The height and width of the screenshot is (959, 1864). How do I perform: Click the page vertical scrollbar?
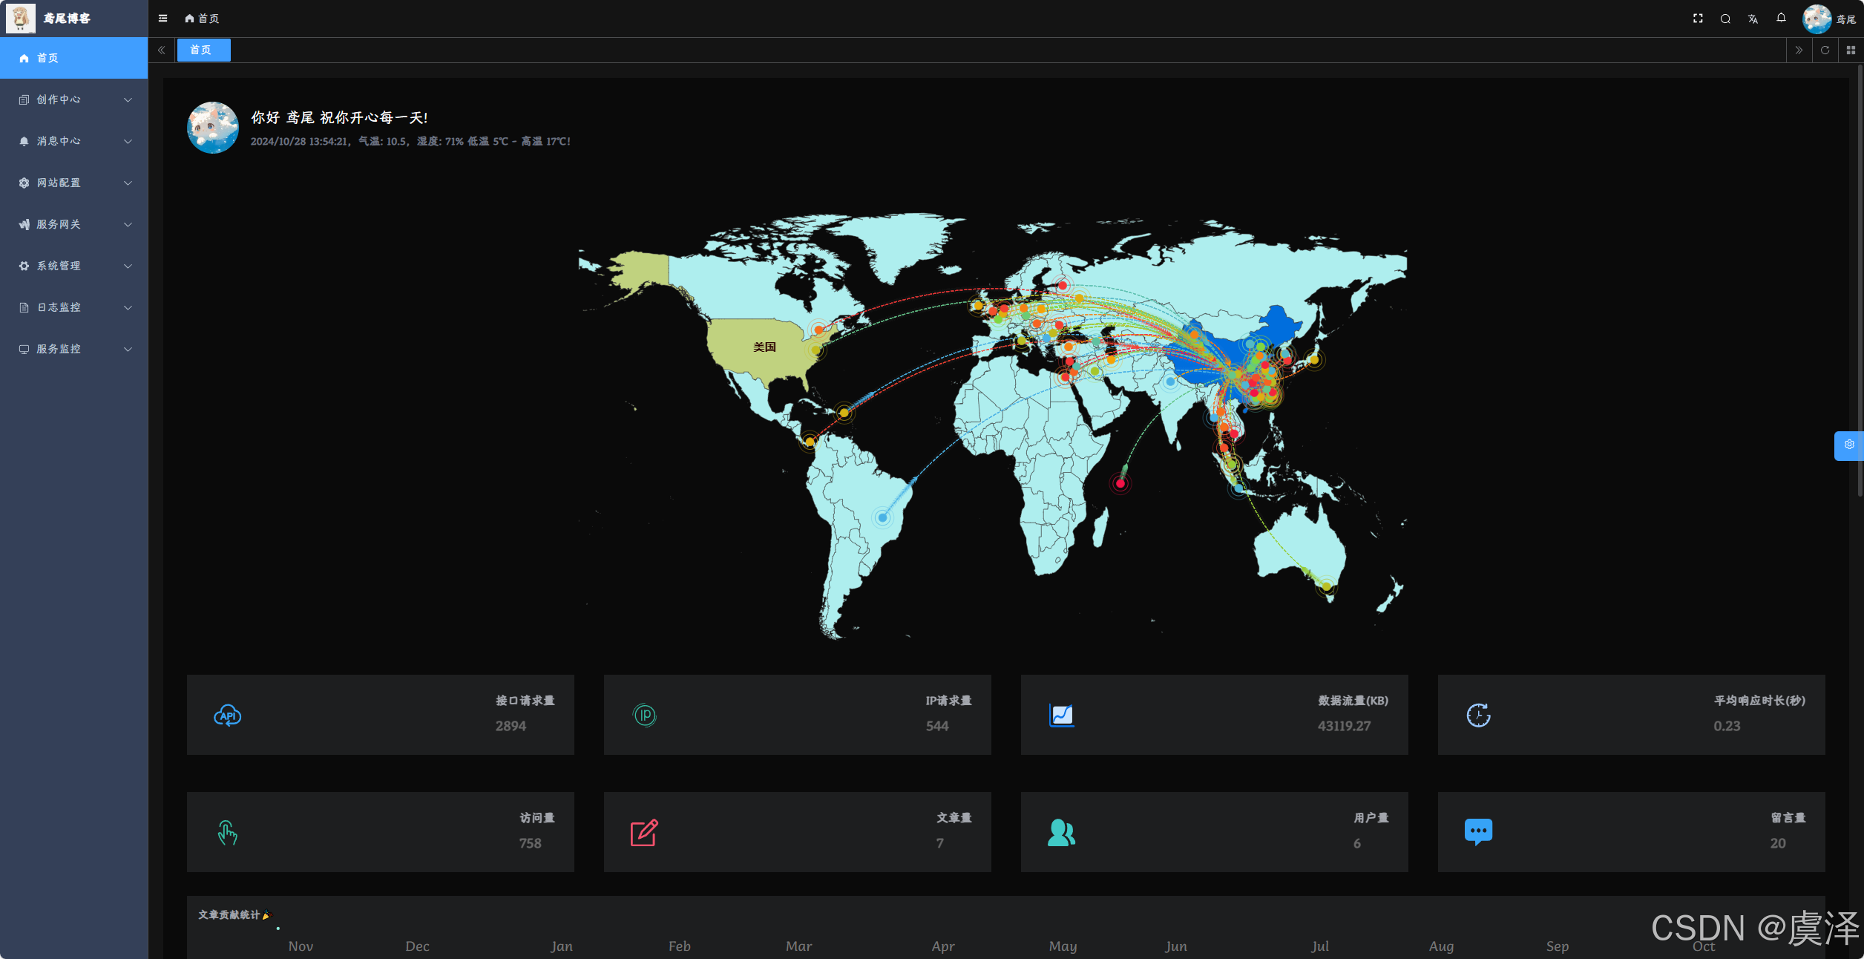[x=1860, y=282]
